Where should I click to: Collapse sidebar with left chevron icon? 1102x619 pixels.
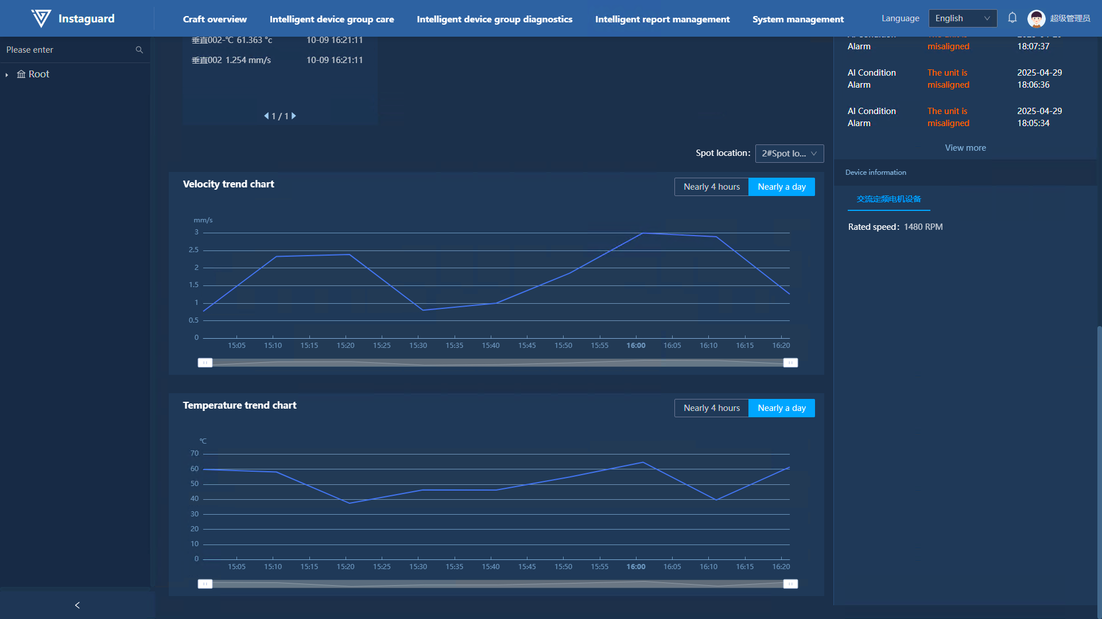(77, 605)
